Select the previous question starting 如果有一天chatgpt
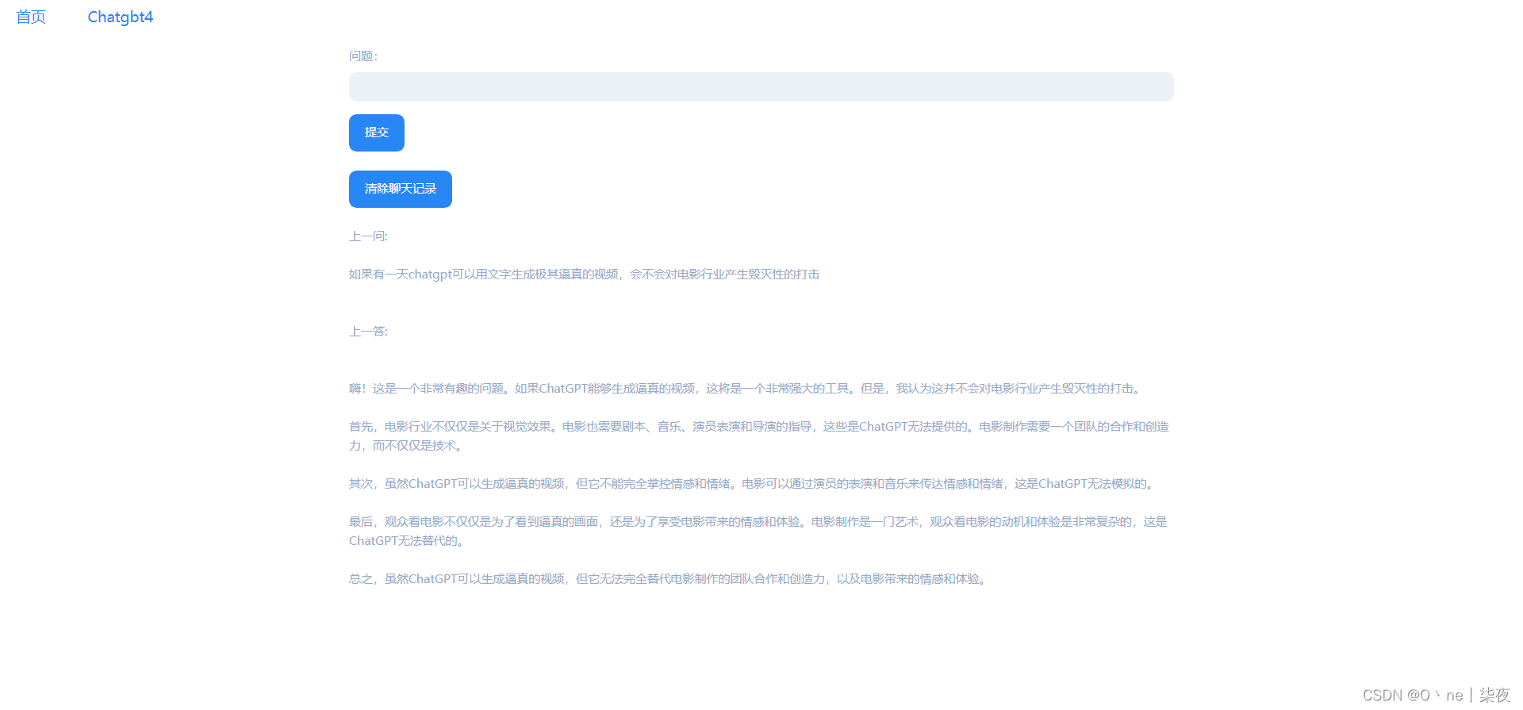The width and height of the screenshot is (1523, 710). pyautogui.click(x=585, y=274)
